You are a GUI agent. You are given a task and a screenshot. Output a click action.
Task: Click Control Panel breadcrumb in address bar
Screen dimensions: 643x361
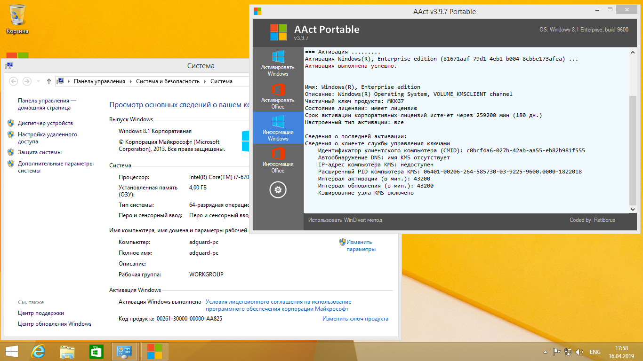99,81
